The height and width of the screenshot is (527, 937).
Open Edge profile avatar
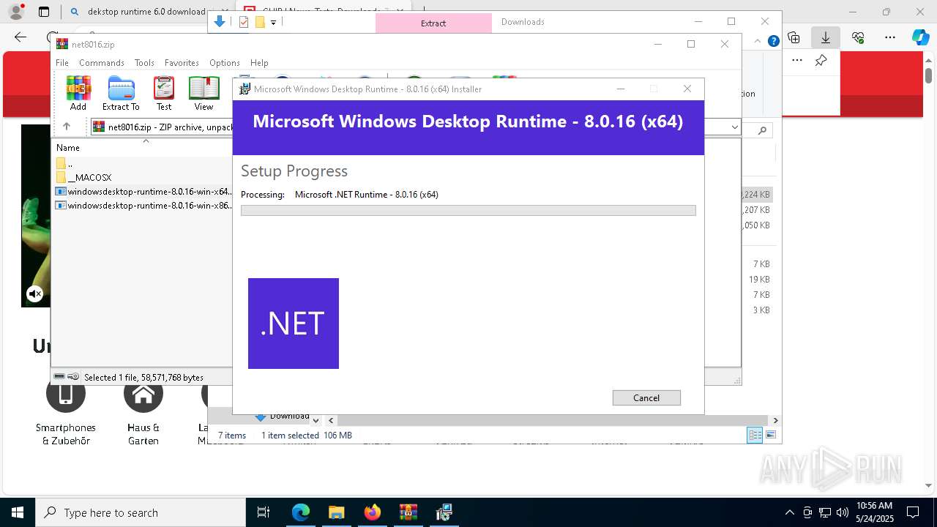16,12
